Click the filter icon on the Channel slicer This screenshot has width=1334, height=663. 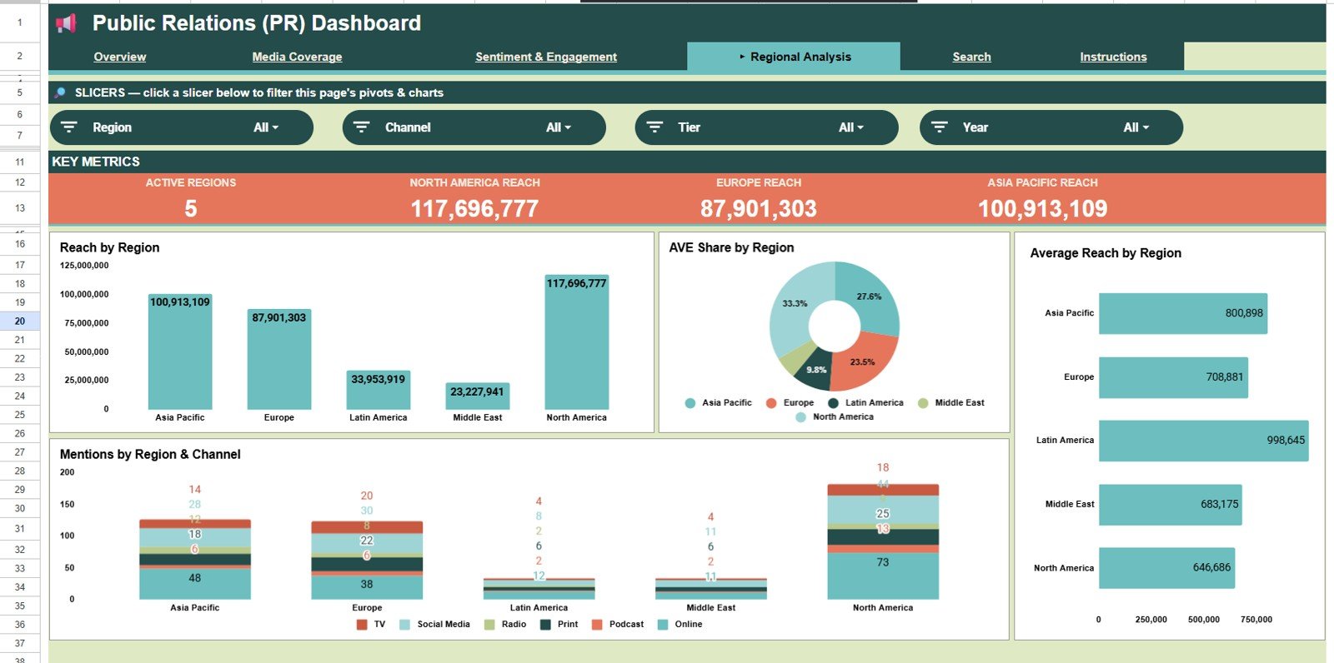pyautogui.click(x=361, y=127)
